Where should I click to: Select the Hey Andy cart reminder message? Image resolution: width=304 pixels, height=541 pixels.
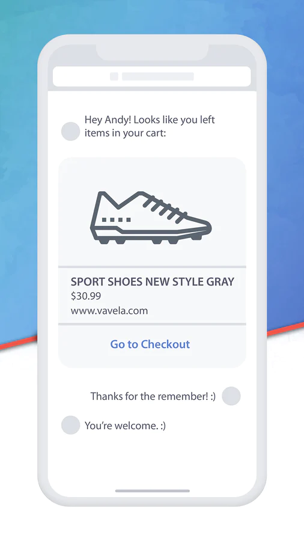point(150,126)
